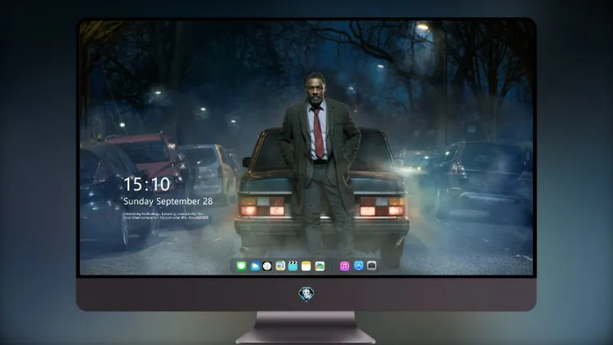613x345 pixels.
Task: Launch the yellow Notes app in dock
Action: [x=306, y=266]
